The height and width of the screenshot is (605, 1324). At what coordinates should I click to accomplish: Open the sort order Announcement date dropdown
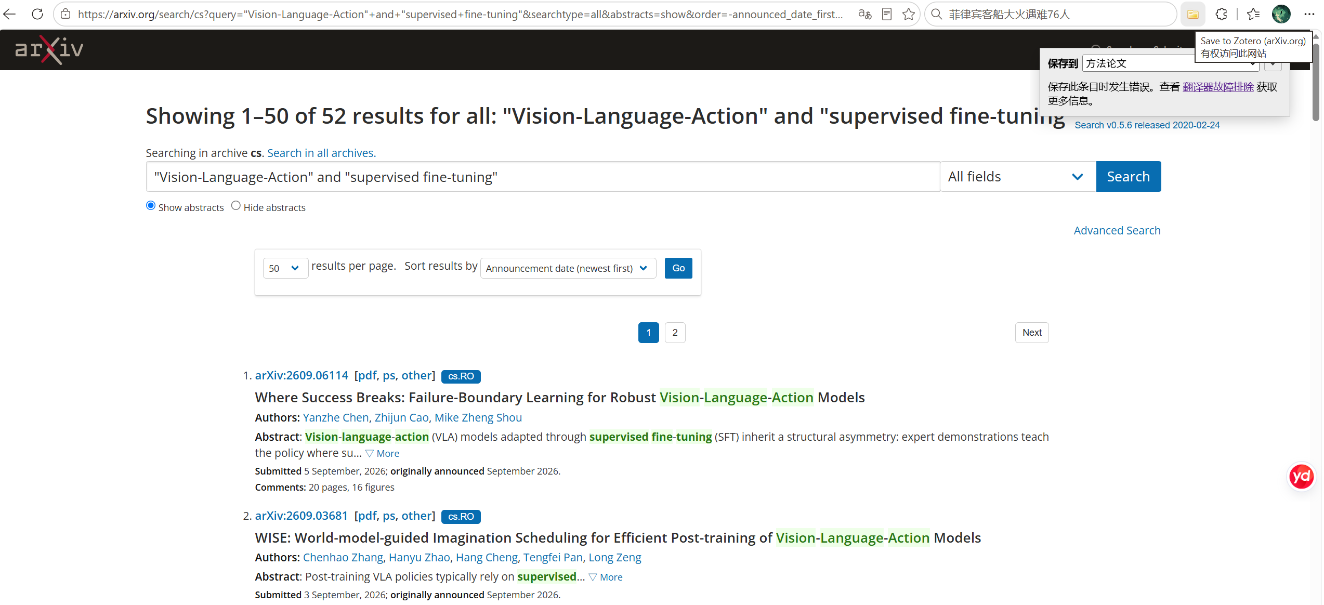[568, 268]
